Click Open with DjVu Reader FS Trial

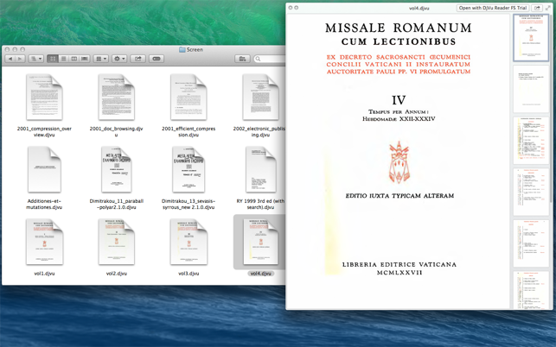493,8
